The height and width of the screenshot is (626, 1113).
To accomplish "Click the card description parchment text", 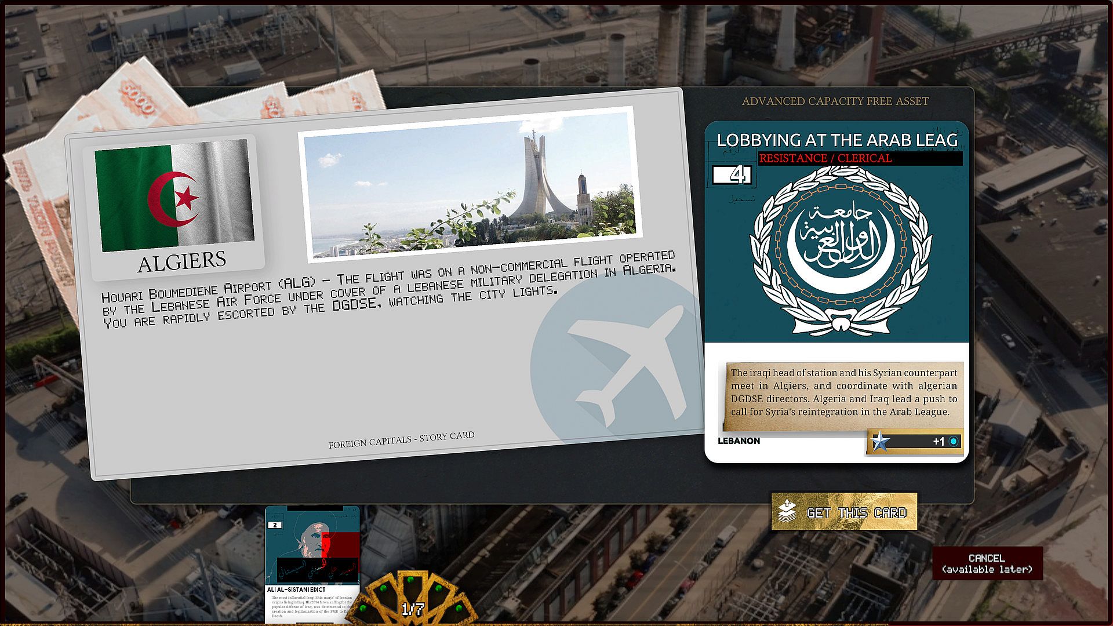I will pos(843,392).
